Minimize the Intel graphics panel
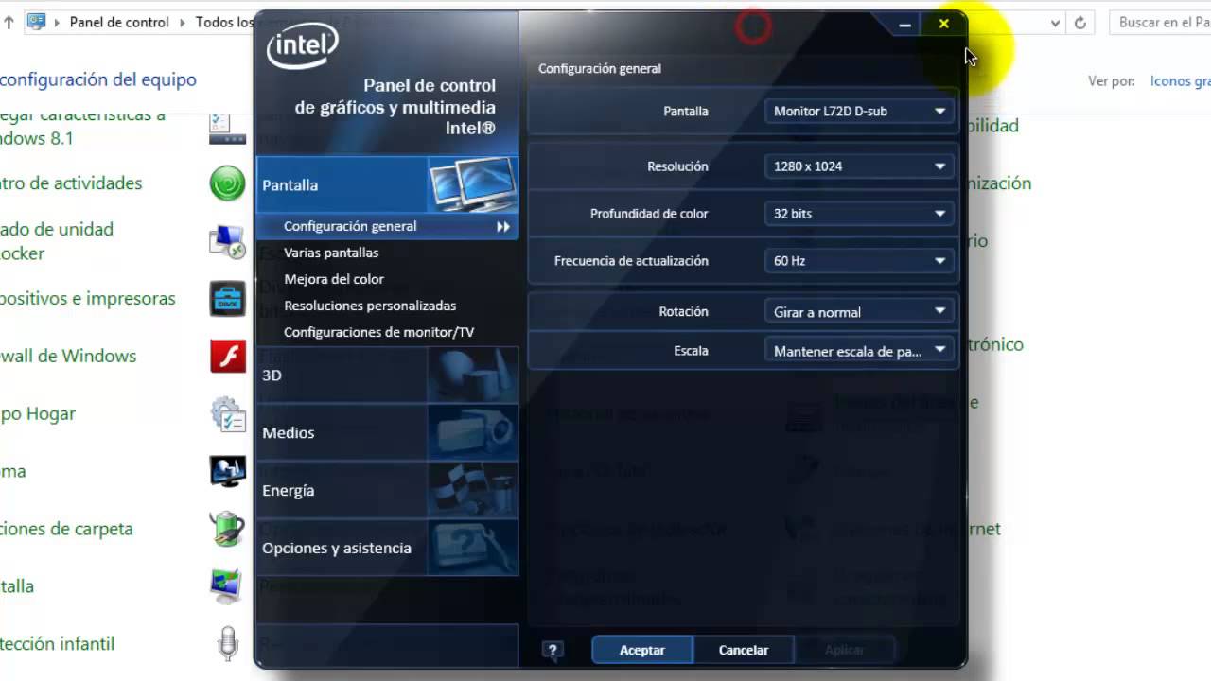 click(x=905, y=25)
